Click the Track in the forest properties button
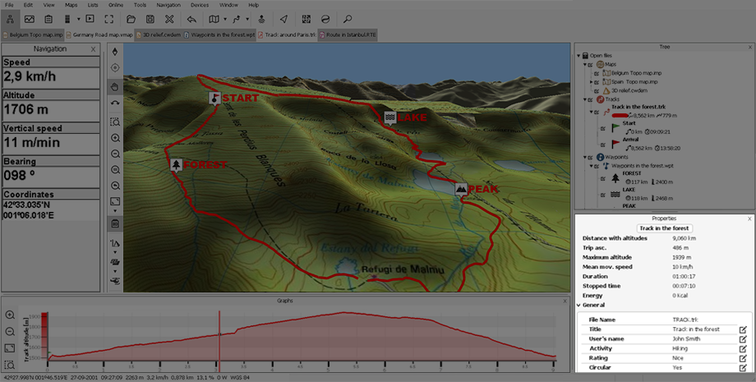The image size is (756, 382). tap(664, 228)
